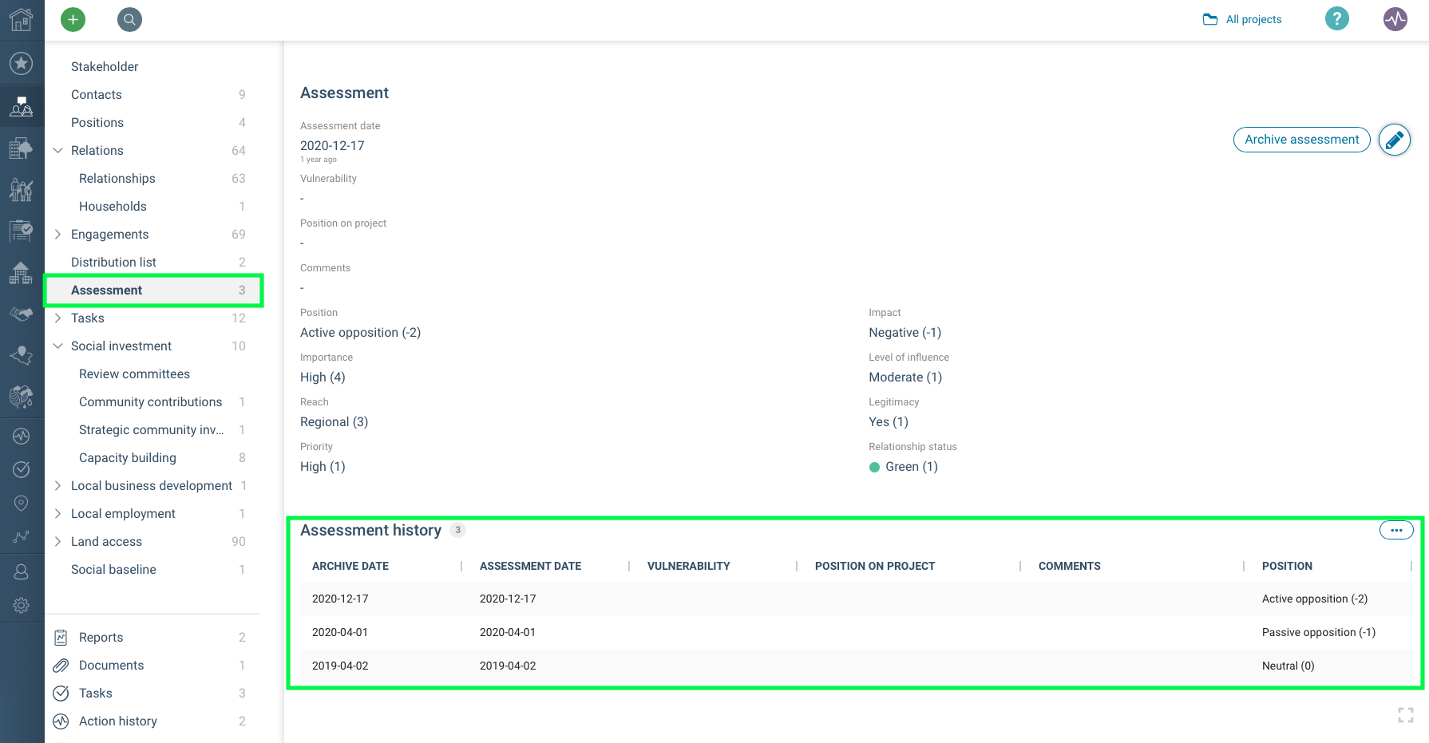
Task: Sort by ASSESSMENT DATE column header
Action: [x=530, y=566]
